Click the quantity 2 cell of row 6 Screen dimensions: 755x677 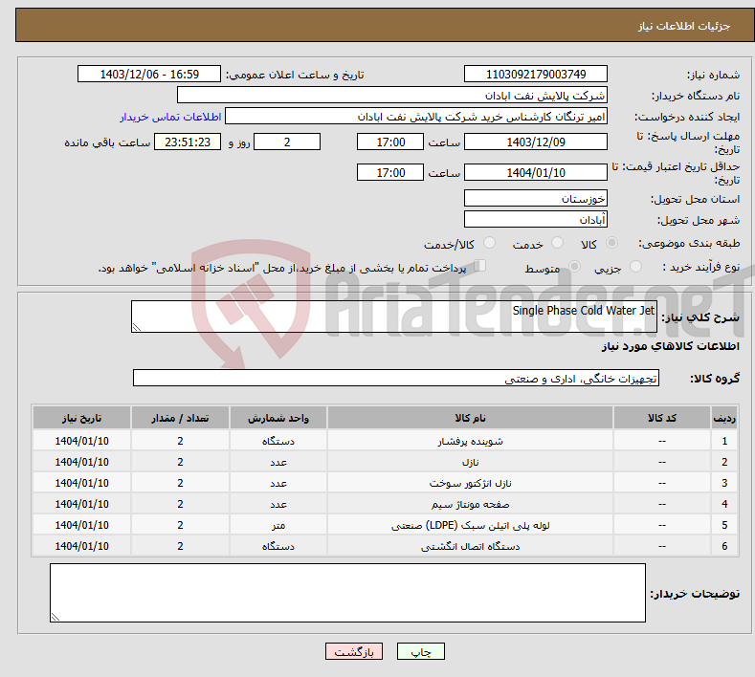(x=180, y=547)
